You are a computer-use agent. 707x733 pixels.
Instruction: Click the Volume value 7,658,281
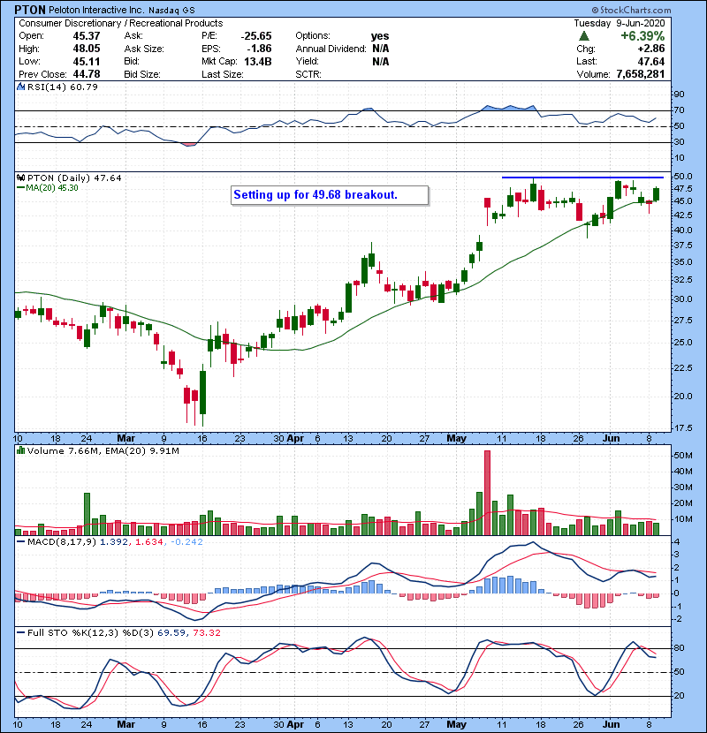[x=641, y=74]
